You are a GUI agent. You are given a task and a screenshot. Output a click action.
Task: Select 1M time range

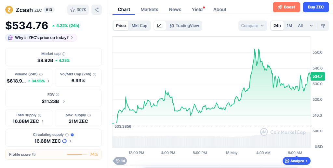(x=289, y=26)
